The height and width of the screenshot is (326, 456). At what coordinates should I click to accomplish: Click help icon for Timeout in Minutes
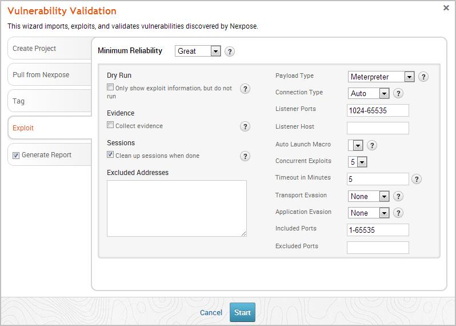[417, 179]
